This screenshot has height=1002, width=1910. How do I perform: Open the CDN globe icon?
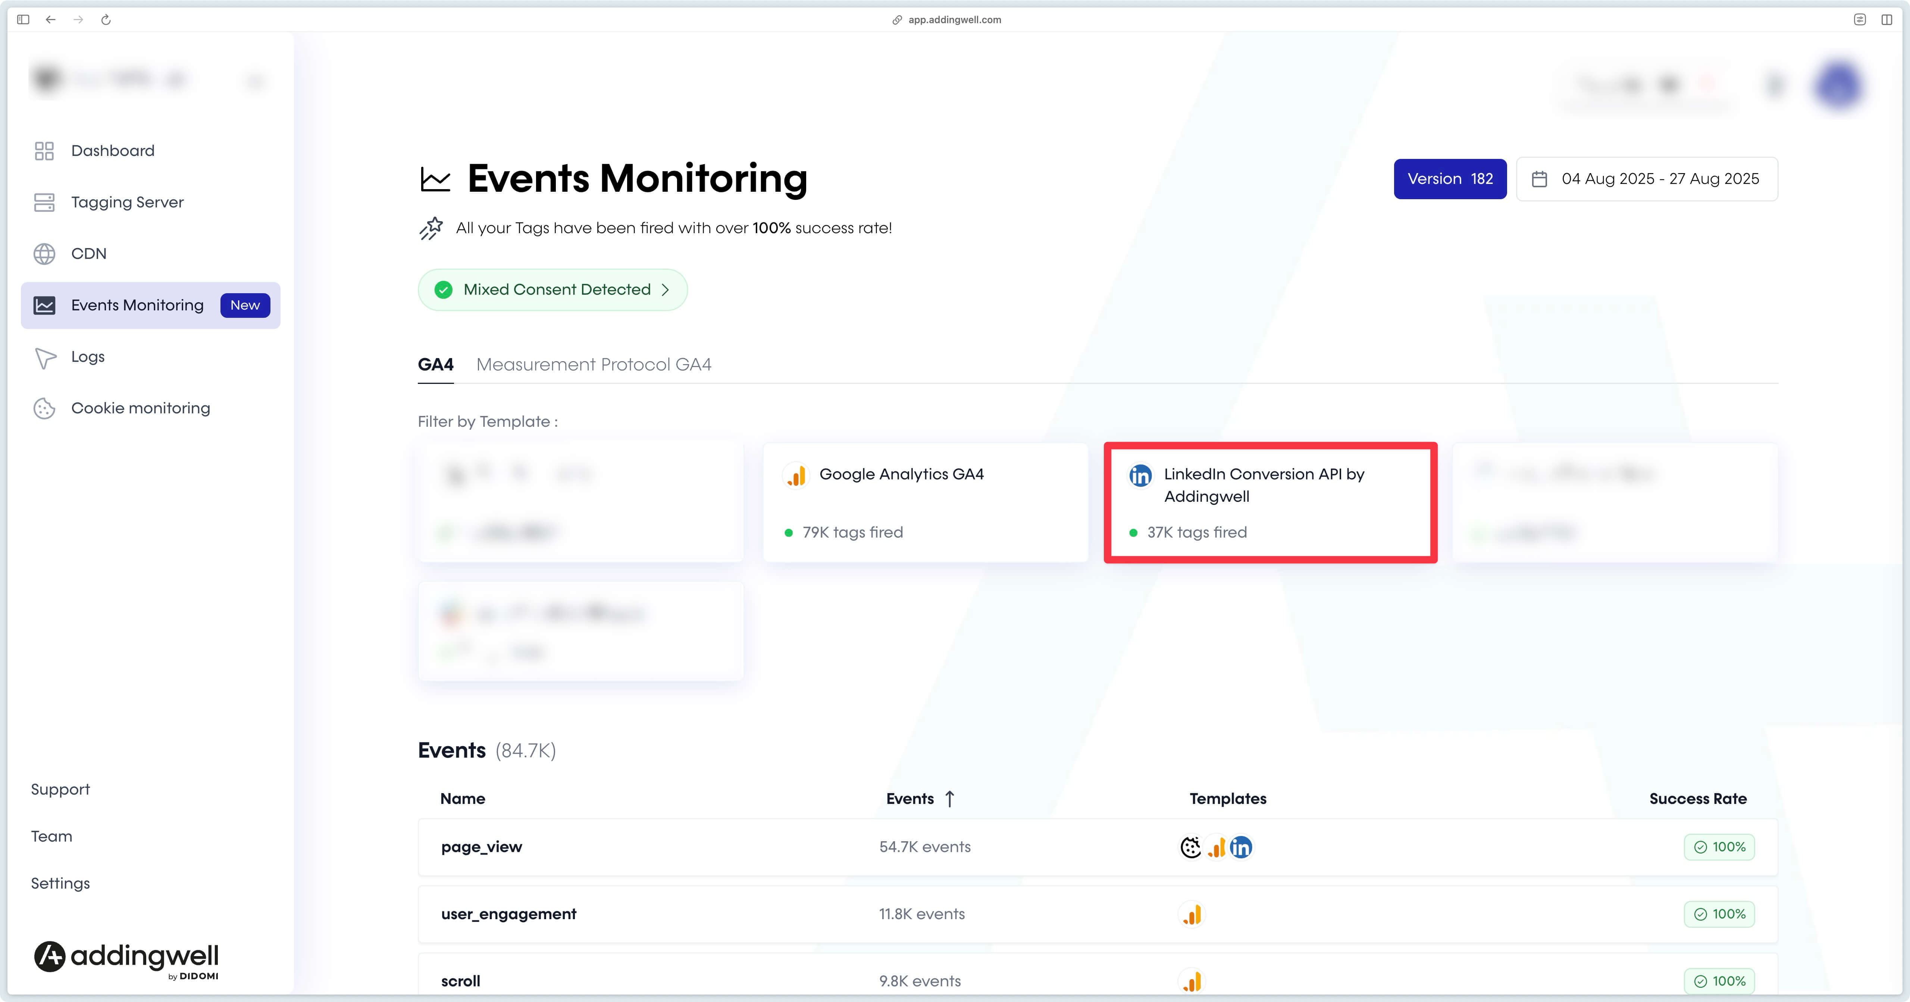click(44, 254)
